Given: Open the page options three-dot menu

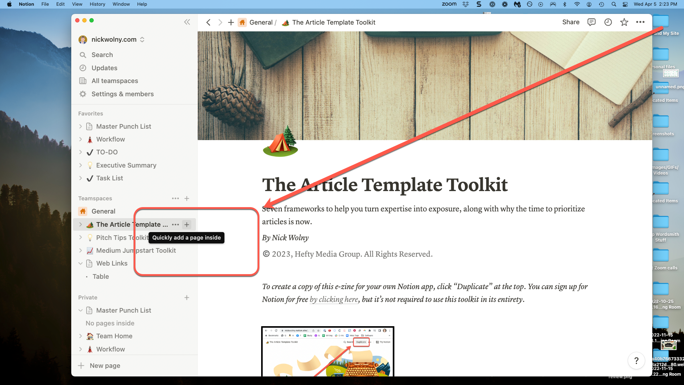Looking at the screenshot, I should coord(640,22).
